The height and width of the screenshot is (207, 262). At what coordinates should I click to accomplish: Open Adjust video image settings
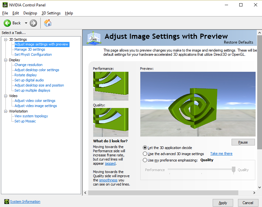tap(36, 106)
